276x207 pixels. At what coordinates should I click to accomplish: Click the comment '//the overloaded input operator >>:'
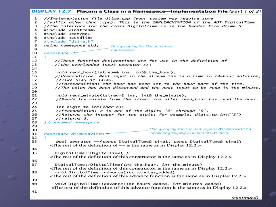[x=103, y=65]
